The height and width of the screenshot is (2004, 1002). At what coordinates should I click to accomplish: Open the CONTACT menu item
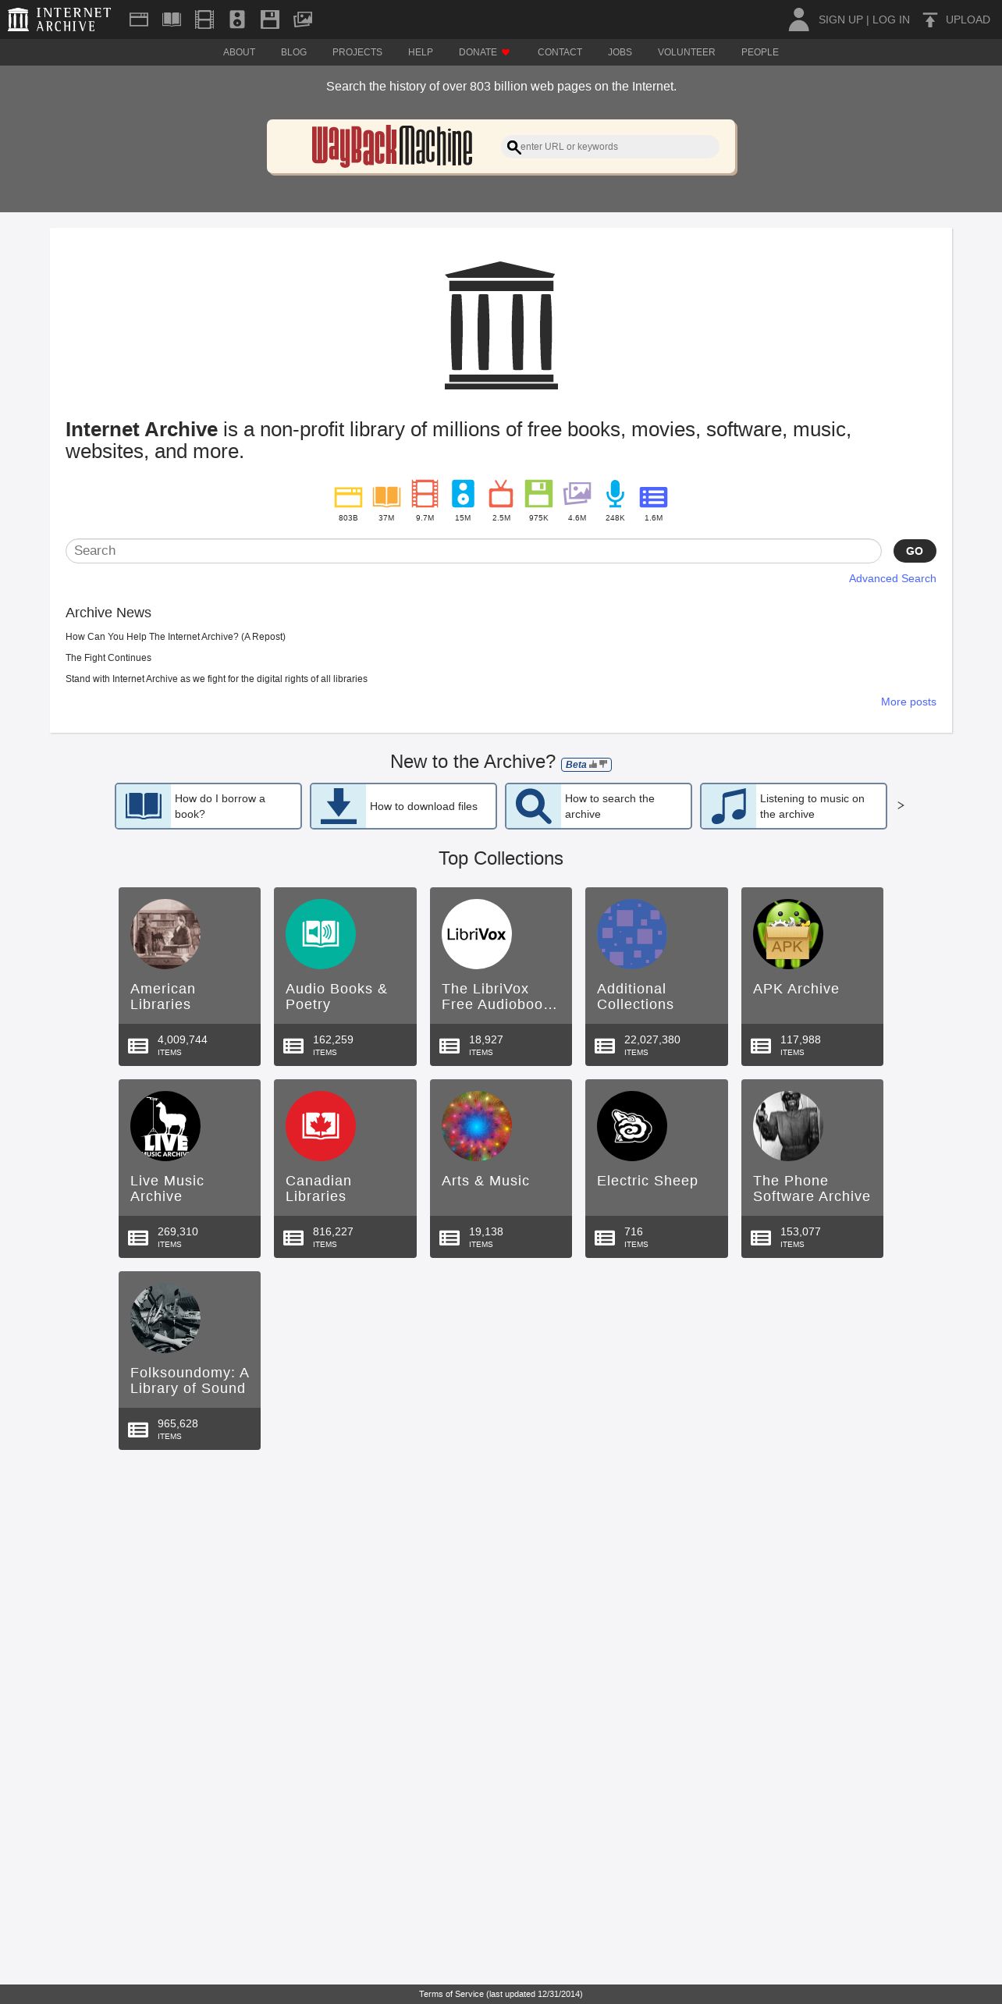(x=560, y=52)
